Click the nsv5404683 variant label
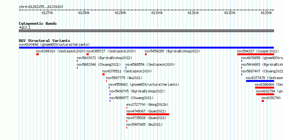Screen dimensions: 283x140 pos(262,64)
